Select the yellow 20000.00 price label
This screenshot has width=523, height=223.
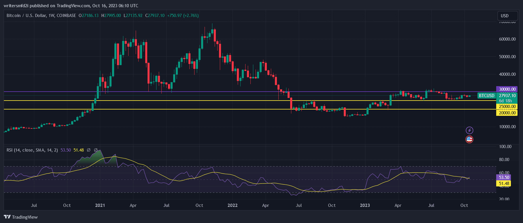pyautogui.click(x=507, y=113)
